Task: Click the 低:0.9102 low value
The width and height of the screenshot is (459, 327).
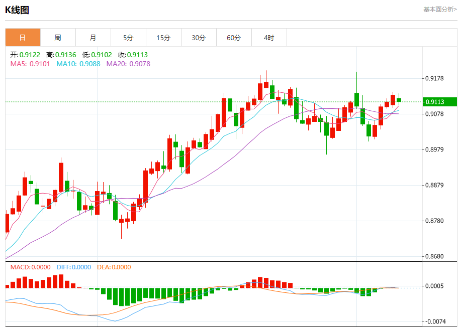Action: click(97, 55)
